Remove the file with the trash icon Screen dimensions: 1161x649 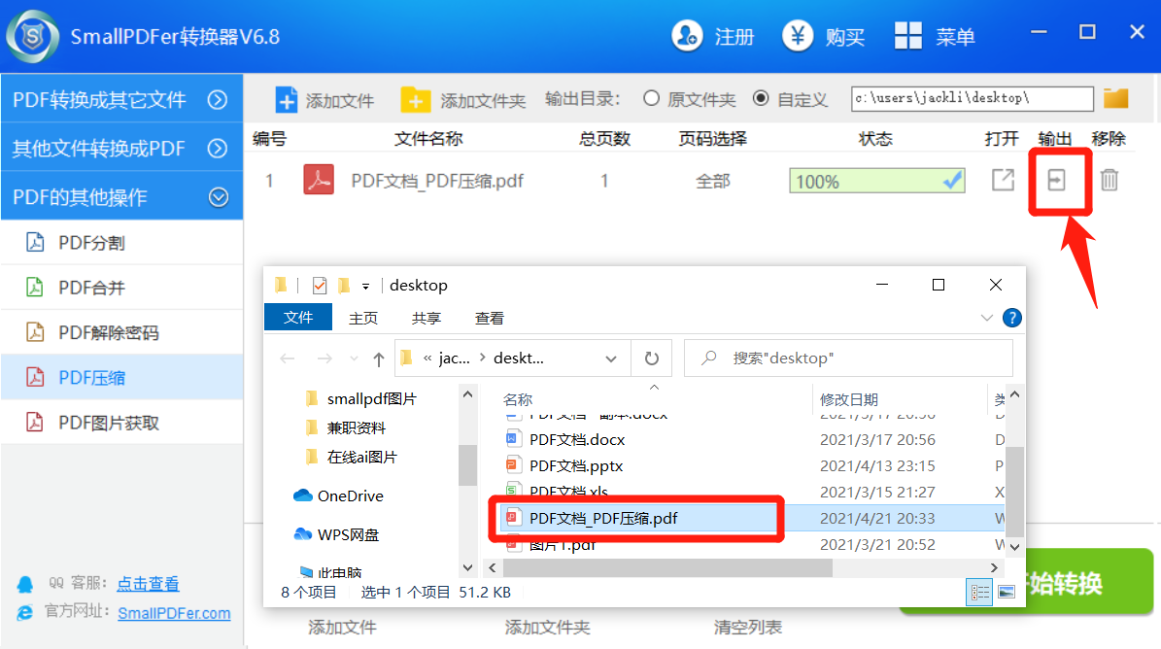pyautogui.click(x=1110, y=181)
